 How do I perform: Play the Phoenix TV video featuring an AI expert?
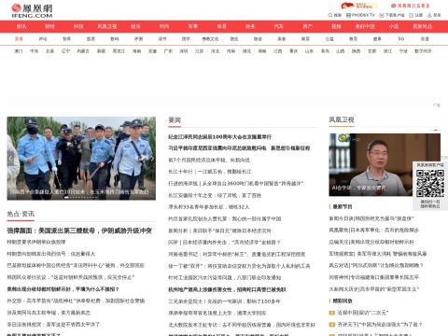click(385, 164)
